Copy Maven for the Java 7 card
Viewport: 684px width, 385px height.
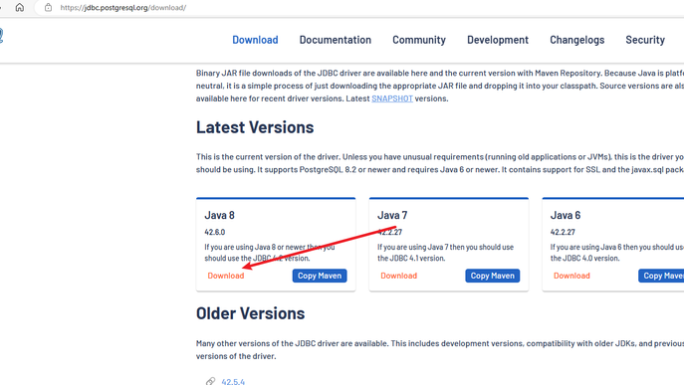click(x=493, y=276)
